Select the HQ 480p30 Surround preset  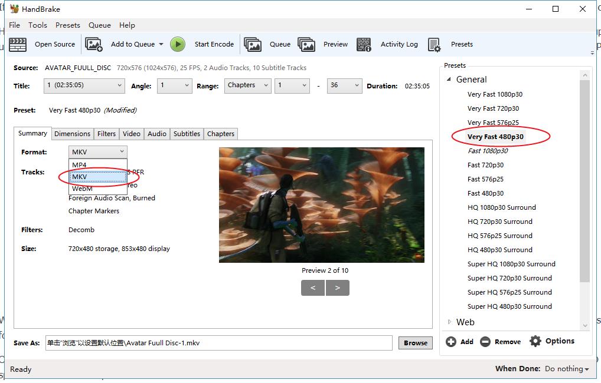(500, 250)
